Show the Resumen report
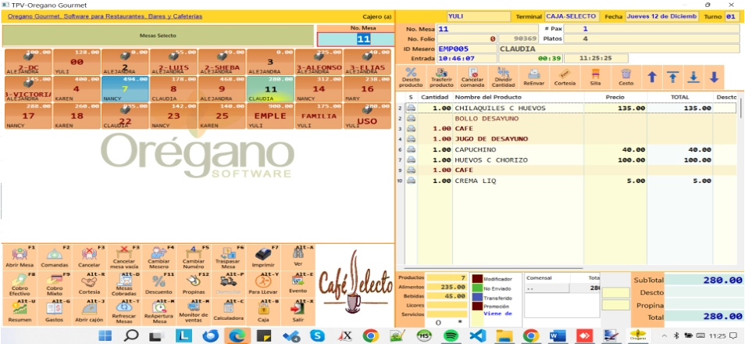Image resolution: width=745 pixels, height=344 pixels. pyautogui.click(x=20, y=311)
